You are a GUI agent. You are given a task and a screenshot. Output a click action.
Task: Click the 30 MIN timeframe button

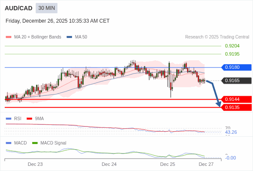click(46, 8)
